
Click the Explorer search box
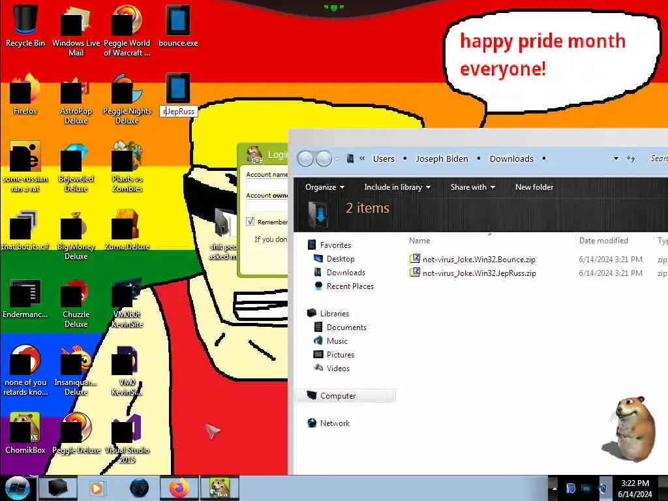click(658, 159)
